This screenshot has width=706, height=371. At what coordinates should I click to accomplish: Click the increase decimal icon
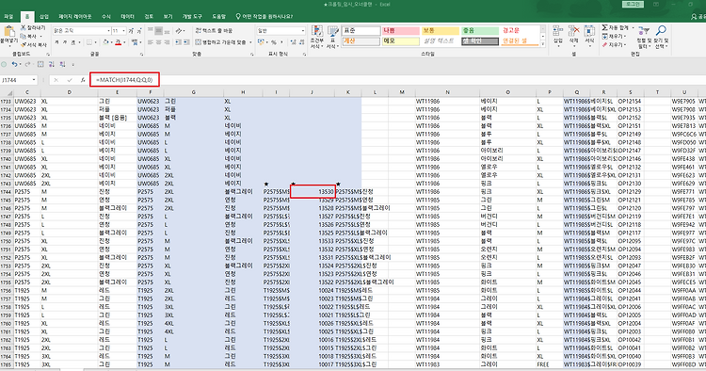pos(294,42)
